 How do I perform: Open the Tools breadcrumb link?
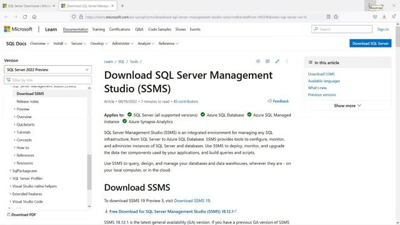point(134,61)
